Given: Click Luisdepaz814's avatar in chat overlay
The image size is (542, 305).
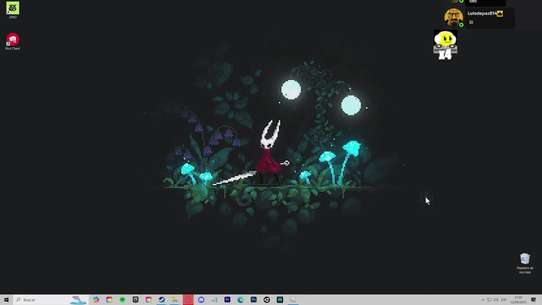Looking at the screenshot, I should tap(453, 18).
